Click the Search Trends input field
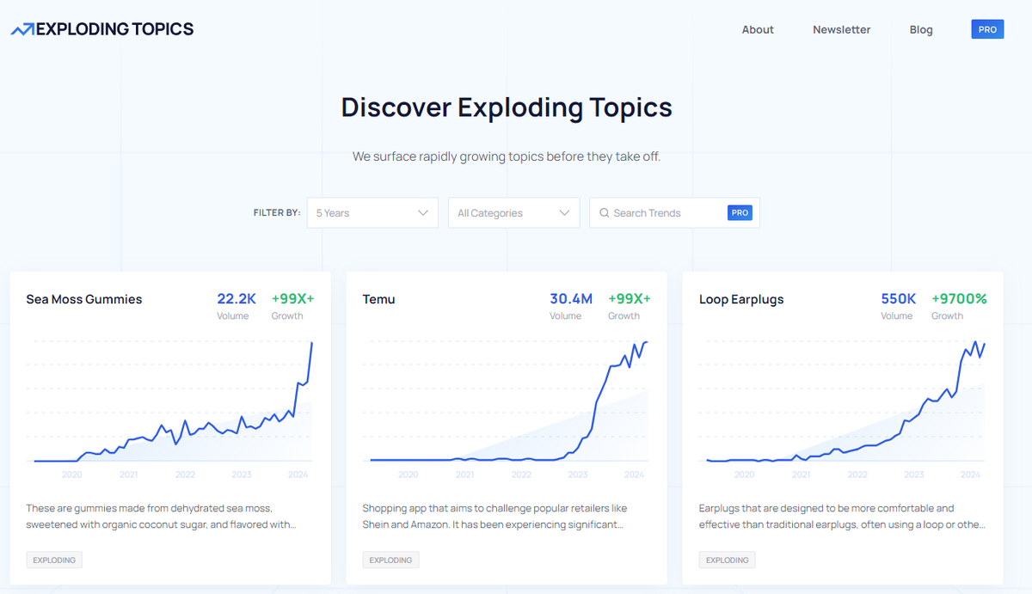This screenshot has height=594, width=1032. (666, 212)
